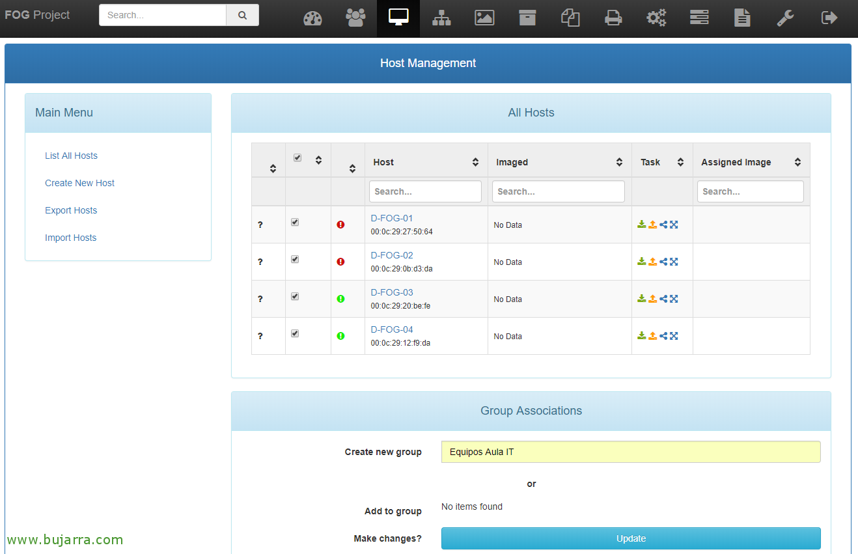This screenshot has height=554, width=858.
Task: Toggle the select-all checkbox in table header
Action: pos(298,158)
